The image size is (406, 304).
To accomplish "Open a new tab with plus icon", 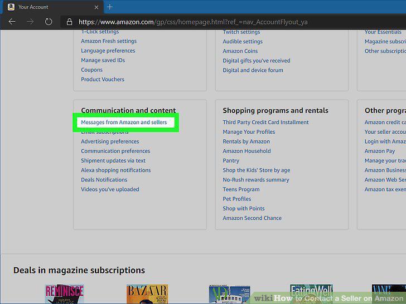I will [x=110, y=7].
